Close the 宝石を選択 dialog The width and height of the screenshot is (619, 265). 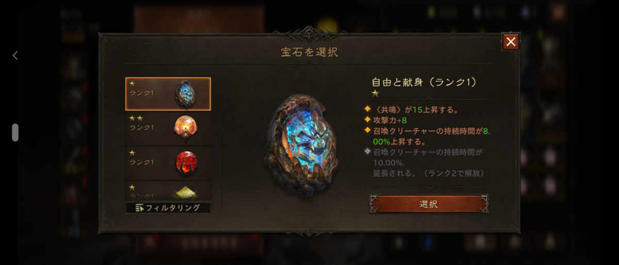click(x=511, y=42)
